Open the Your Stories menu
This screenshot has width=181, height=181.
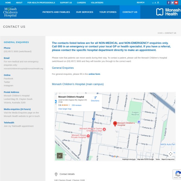(108, 12)
